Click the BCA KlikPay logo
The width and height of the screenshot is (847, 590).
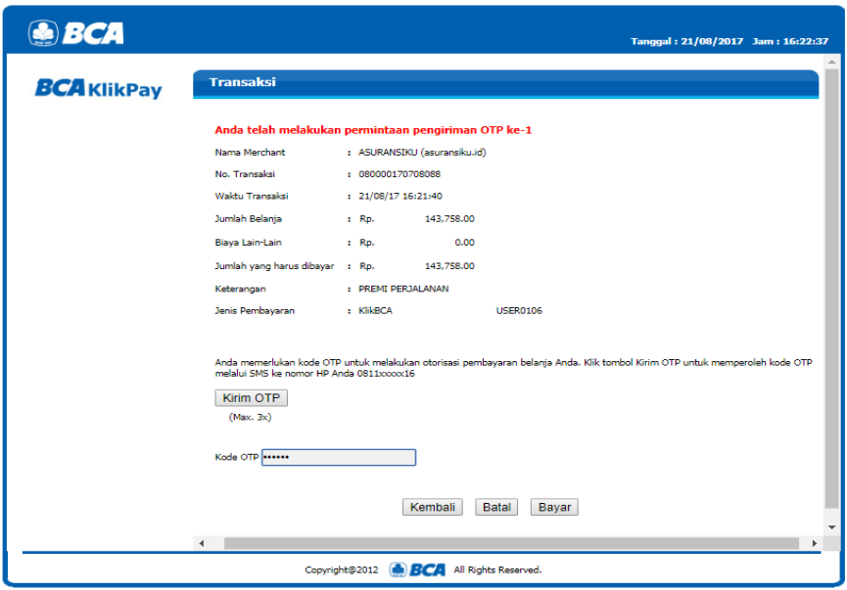click(x=98, y=89)
